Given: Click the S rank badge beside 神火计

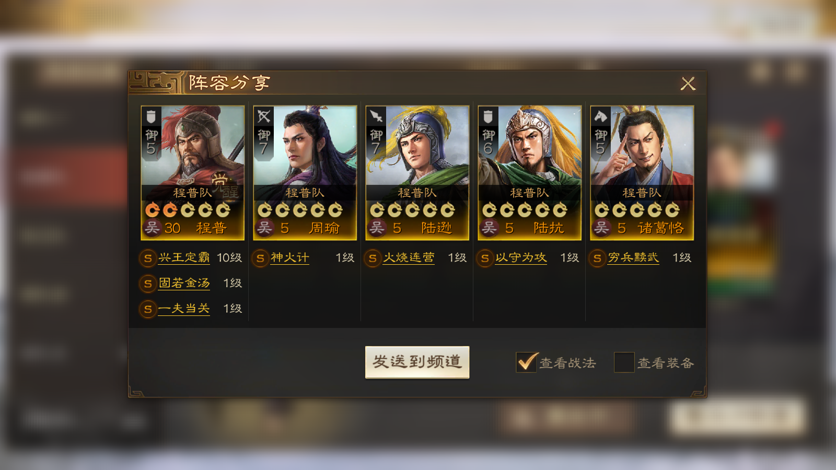Looking at the screenshot, I should (x=260, y=258).
